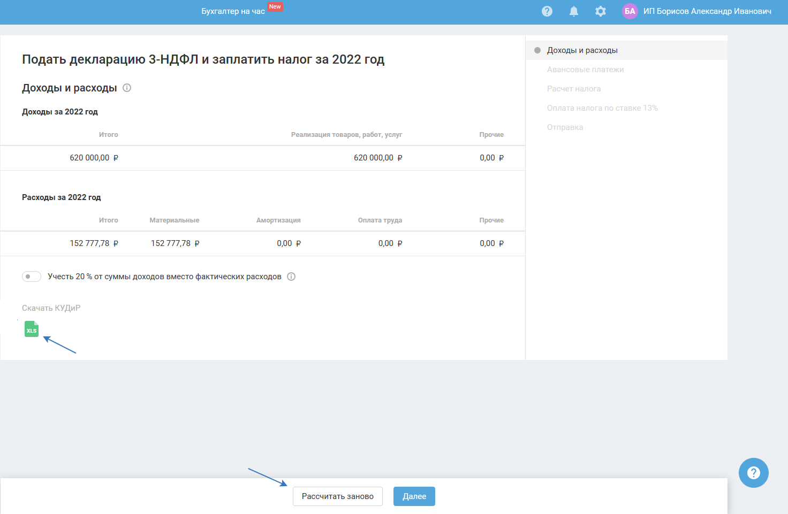Open settings gear icon
This screenshot has width=788, height=514.
pos(601,11)
